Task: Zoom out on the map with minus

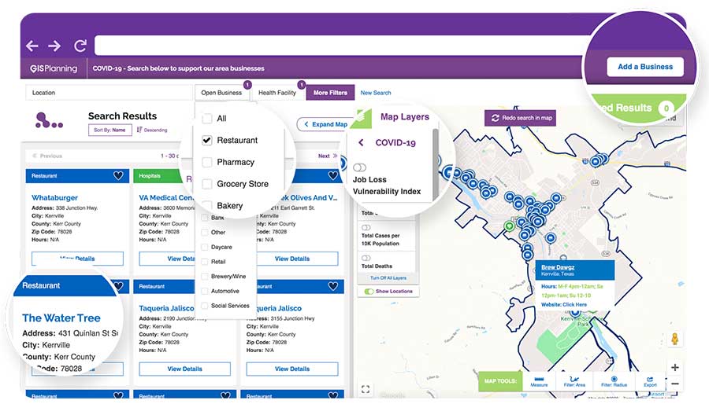Action: [x=674, y=384]
